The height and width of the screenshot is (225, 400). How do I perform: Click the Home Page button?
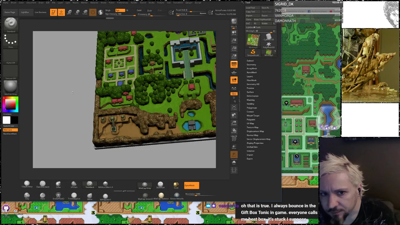click(x=10, y=12)
